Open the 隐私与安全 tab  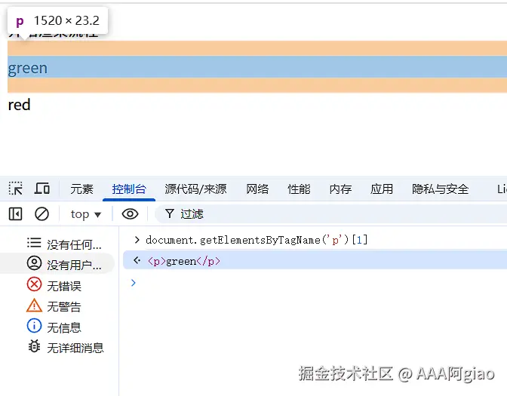440,189
